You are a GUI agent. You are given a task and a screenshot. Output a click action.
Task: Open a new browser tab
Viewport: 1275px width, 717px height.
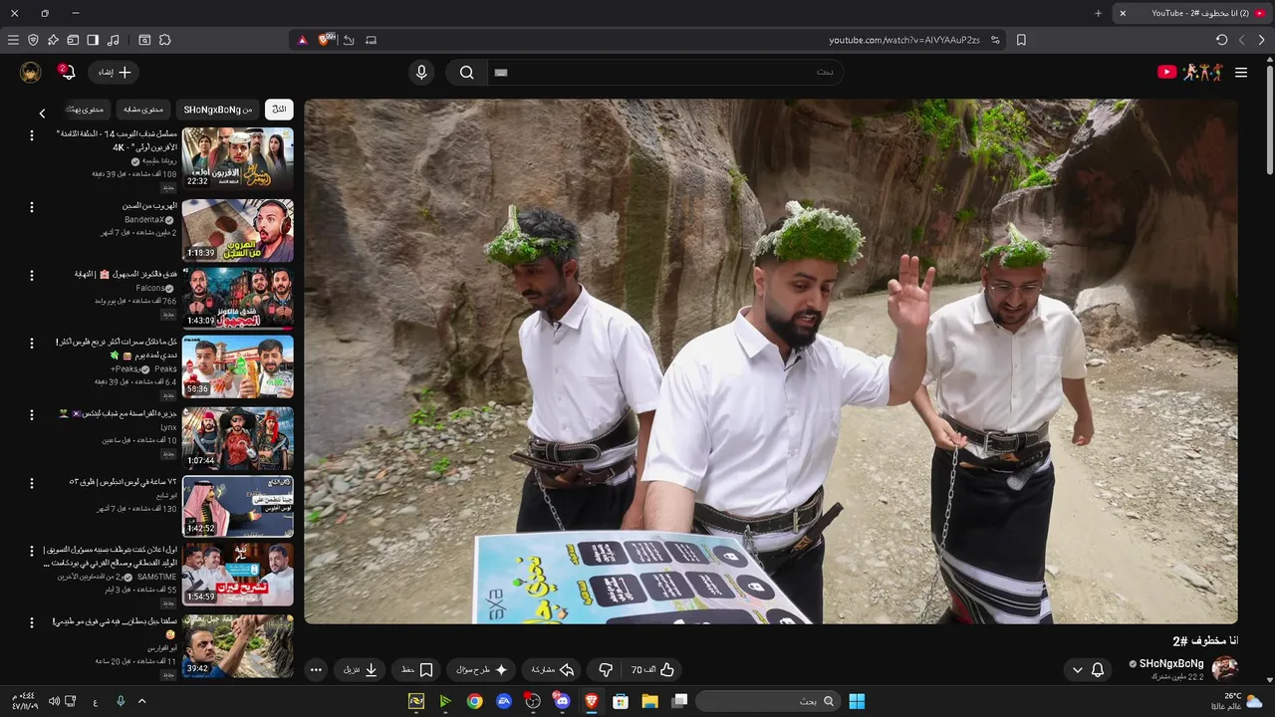click(x=1099, y=13)
